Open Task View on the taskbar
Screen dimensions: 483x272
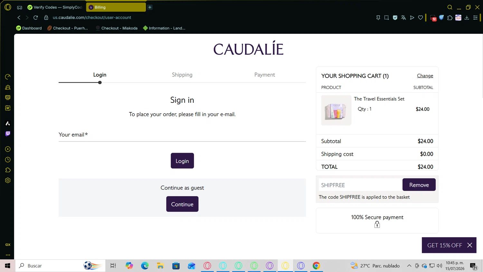pos(113,266)
